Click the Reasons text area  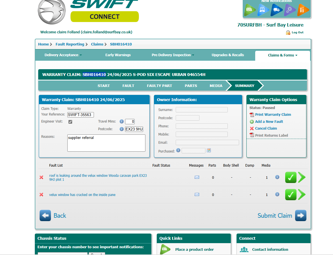pos(106,143)
